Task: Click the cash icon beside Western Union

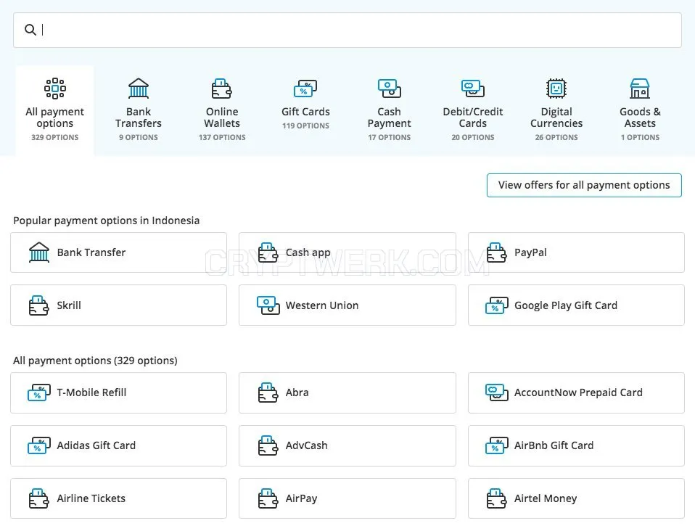Action: click(268, 305)
